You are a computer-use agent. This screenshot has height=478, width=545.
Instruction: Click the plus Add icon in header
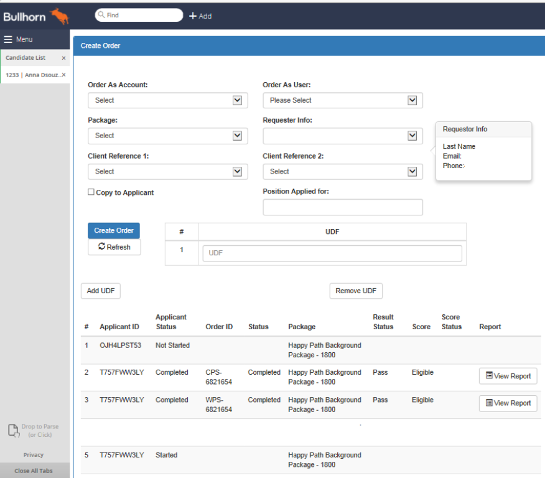(193, 16)
